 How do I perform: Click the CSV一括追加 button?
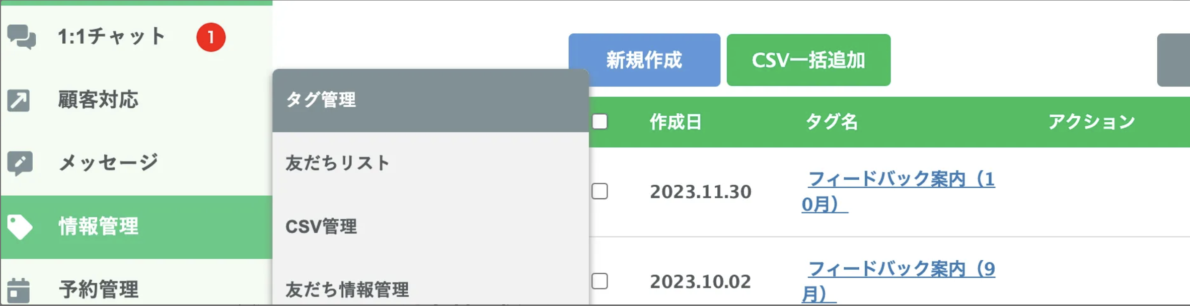[808, 59]
